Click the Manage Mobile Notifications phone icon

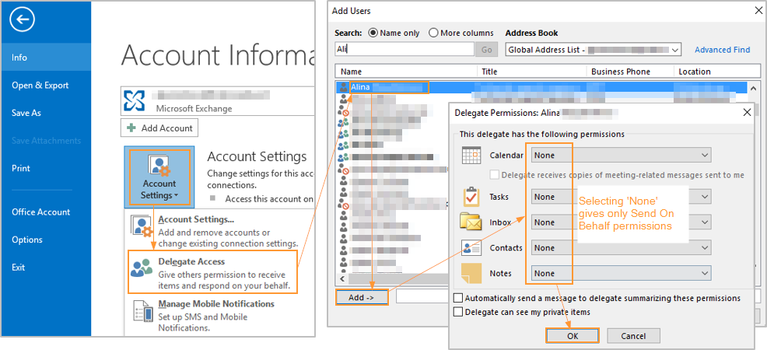pyautogui.click(x=142, y=311)
